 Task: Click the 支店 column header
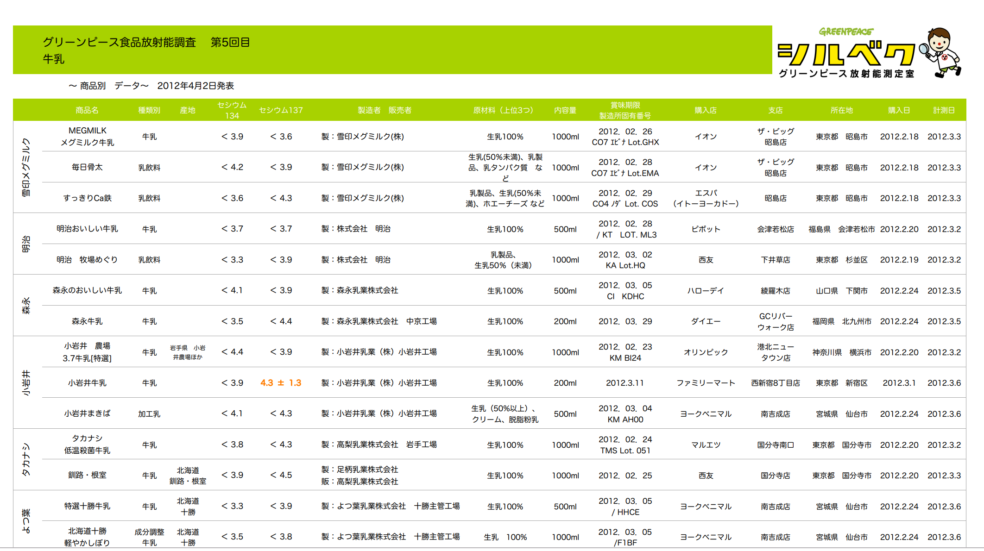tap(776, 110)
